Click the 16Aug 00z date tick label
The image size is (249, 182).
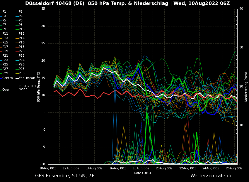[118, 168]
